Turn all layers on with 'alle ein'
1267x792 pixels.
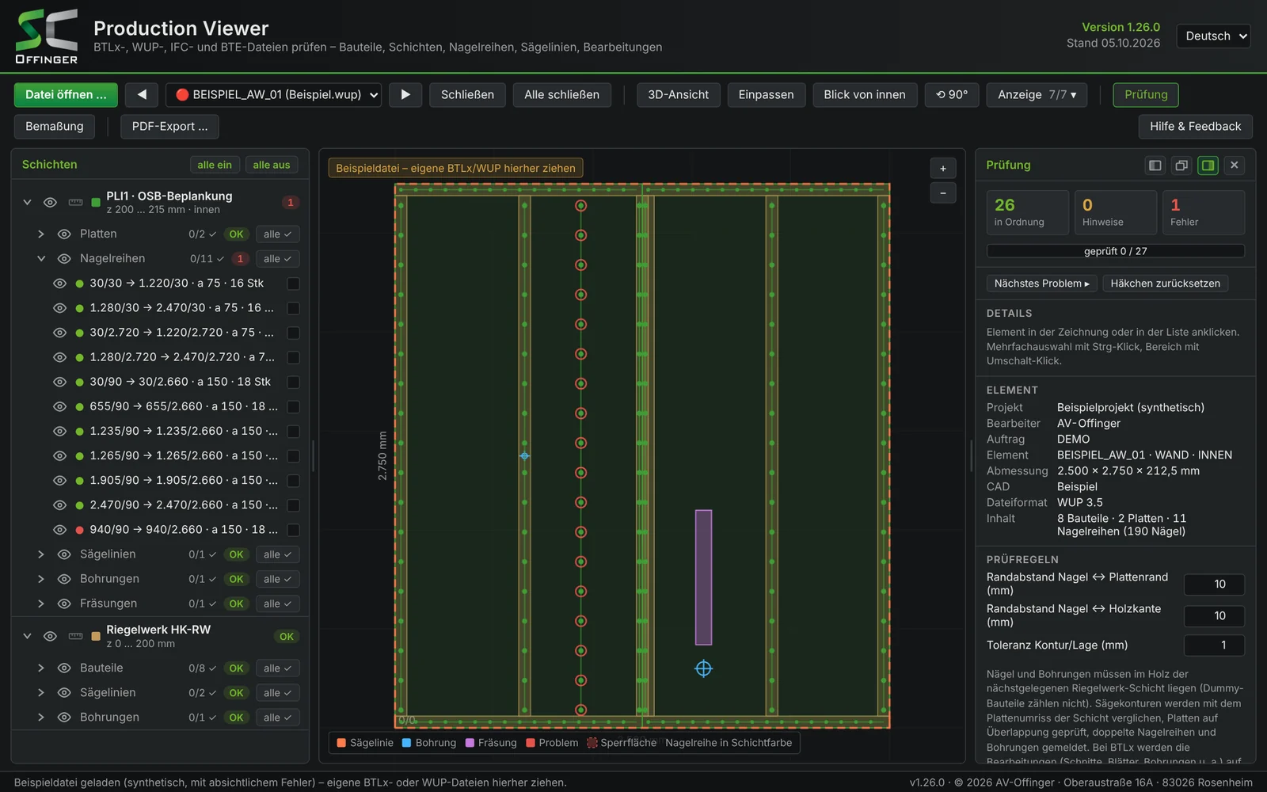[215, 165]
